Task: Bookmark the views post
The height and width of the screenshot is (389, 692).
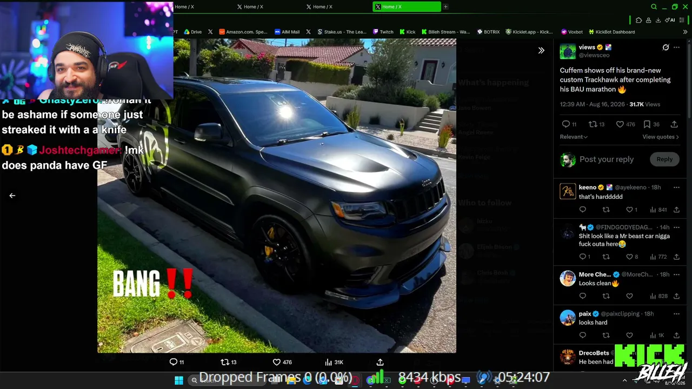Action: (647, 124)
